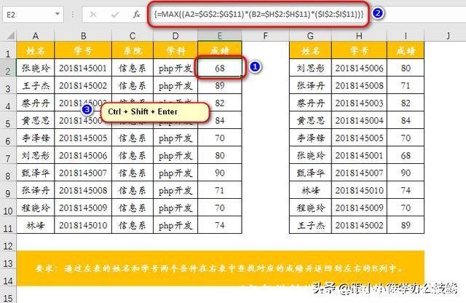Select column H header
The height and width of the screenshot is (303, 466).
(359, 36)
